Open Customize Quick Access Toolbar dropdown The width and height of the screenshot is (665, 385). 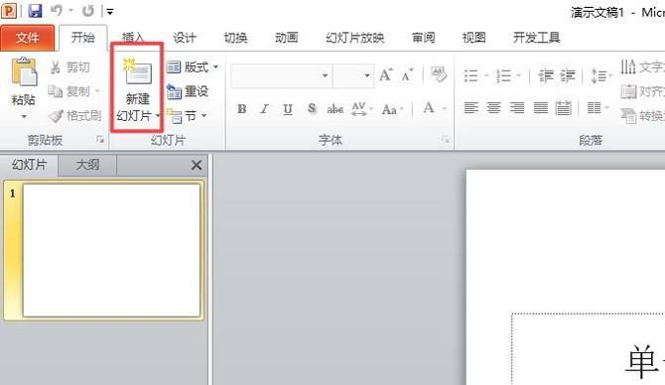(x=110, y=12)
